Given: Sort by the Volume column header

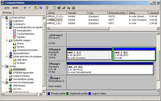Looking at the screenshot, I should pyautogui.click(x=57, y=13).
